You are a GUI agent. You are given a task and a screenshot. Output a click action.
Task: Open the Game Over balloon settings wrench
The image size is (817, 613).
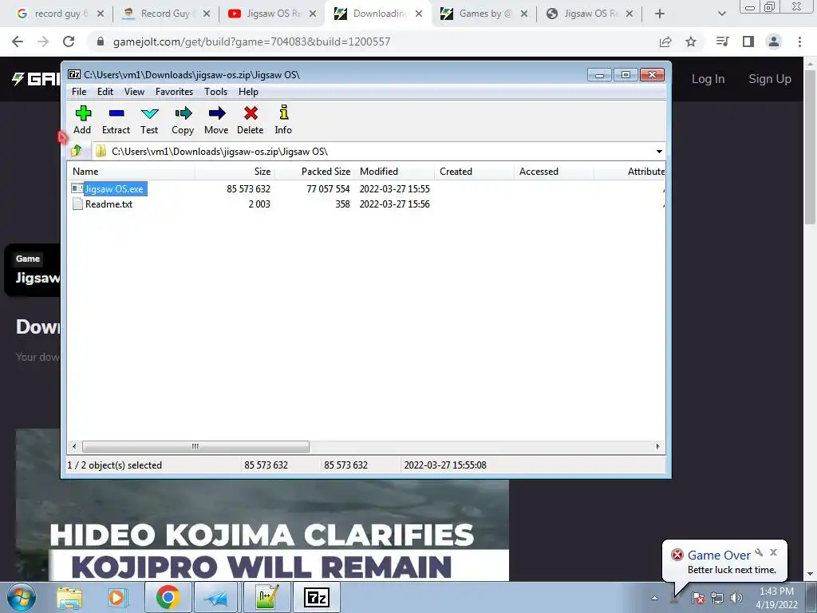760,552
